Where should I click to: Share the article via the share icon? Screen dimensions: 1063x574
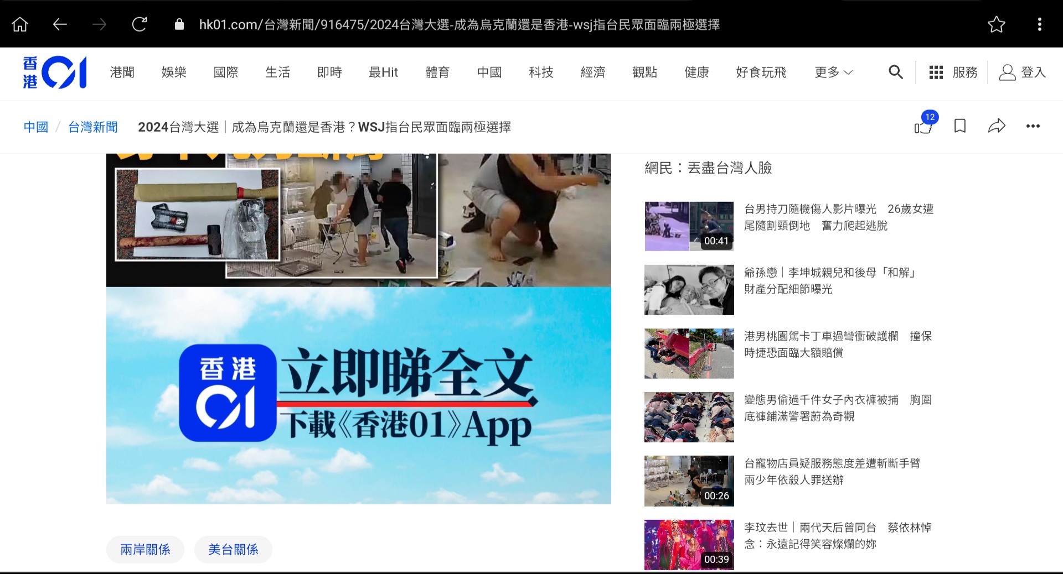[x=997, y=127]
